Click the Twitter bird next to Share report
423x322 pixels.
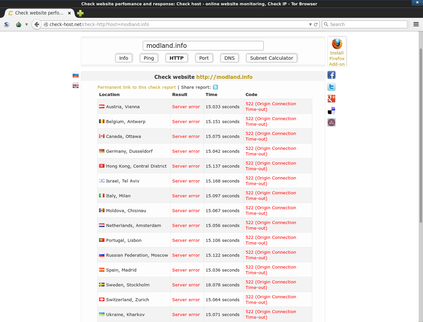pyautogui.click(x=215, y=87)
